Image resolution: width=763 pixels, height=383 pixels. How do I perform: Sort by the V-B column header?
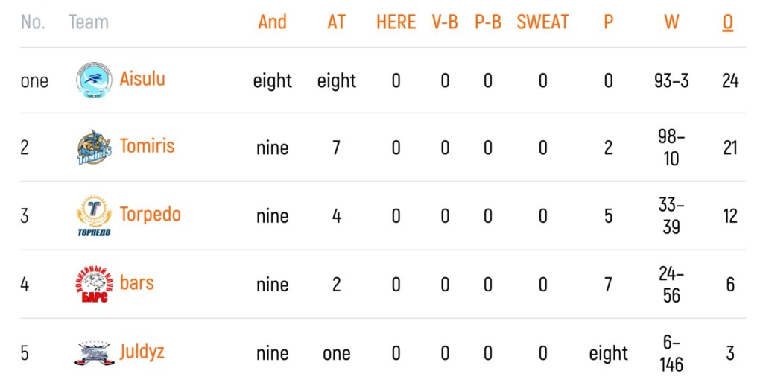pyautogui.click(x=445, y=22)
